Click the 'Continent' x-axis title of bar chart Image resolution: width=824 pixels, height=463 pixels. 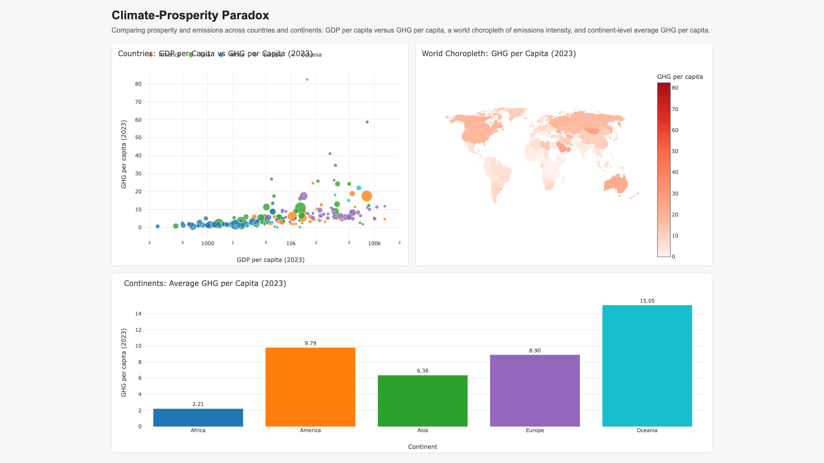point(423,447)
